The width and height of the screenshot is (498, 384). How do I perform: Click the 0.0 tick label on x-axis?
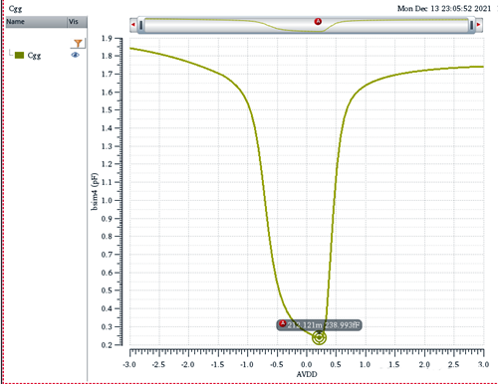tap(306, 364)
